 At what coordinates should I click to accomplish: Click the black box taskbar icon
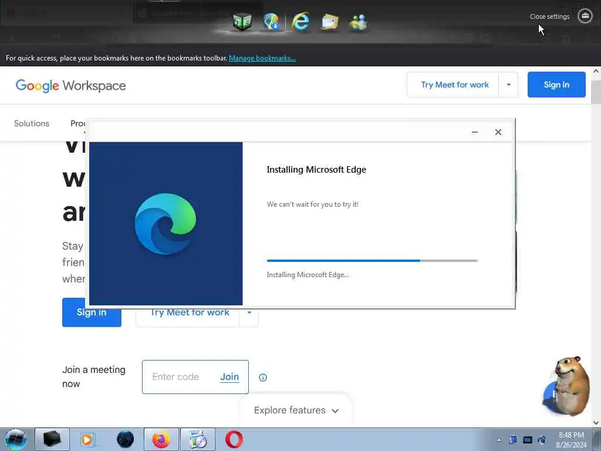[x=52, y=439]
